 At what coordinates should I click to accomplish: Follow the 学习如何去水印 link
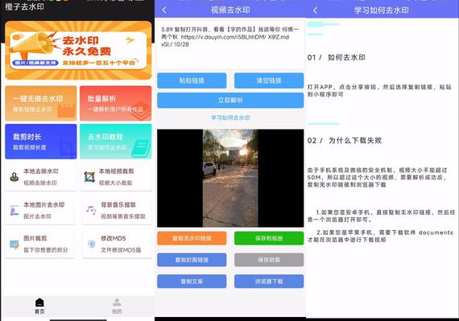(230, 117)
